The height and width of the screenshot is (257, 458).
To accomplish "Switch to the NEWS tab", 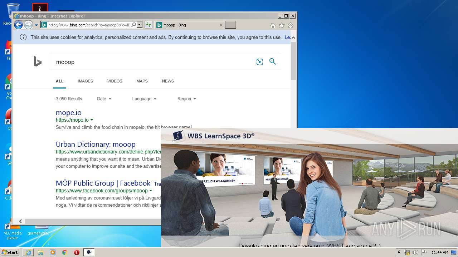I will coord(168,81).
